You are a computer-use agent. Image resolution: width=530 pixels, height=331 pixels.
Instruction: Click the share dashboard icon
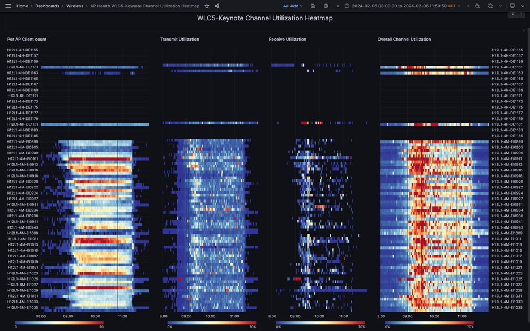coord(217,6)
